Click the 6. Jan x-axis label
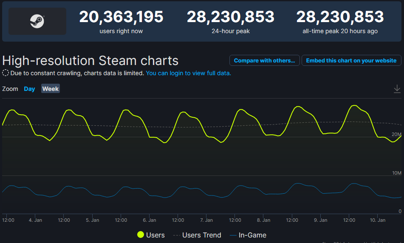The image size is (404, 243). (x=150, y=220)
